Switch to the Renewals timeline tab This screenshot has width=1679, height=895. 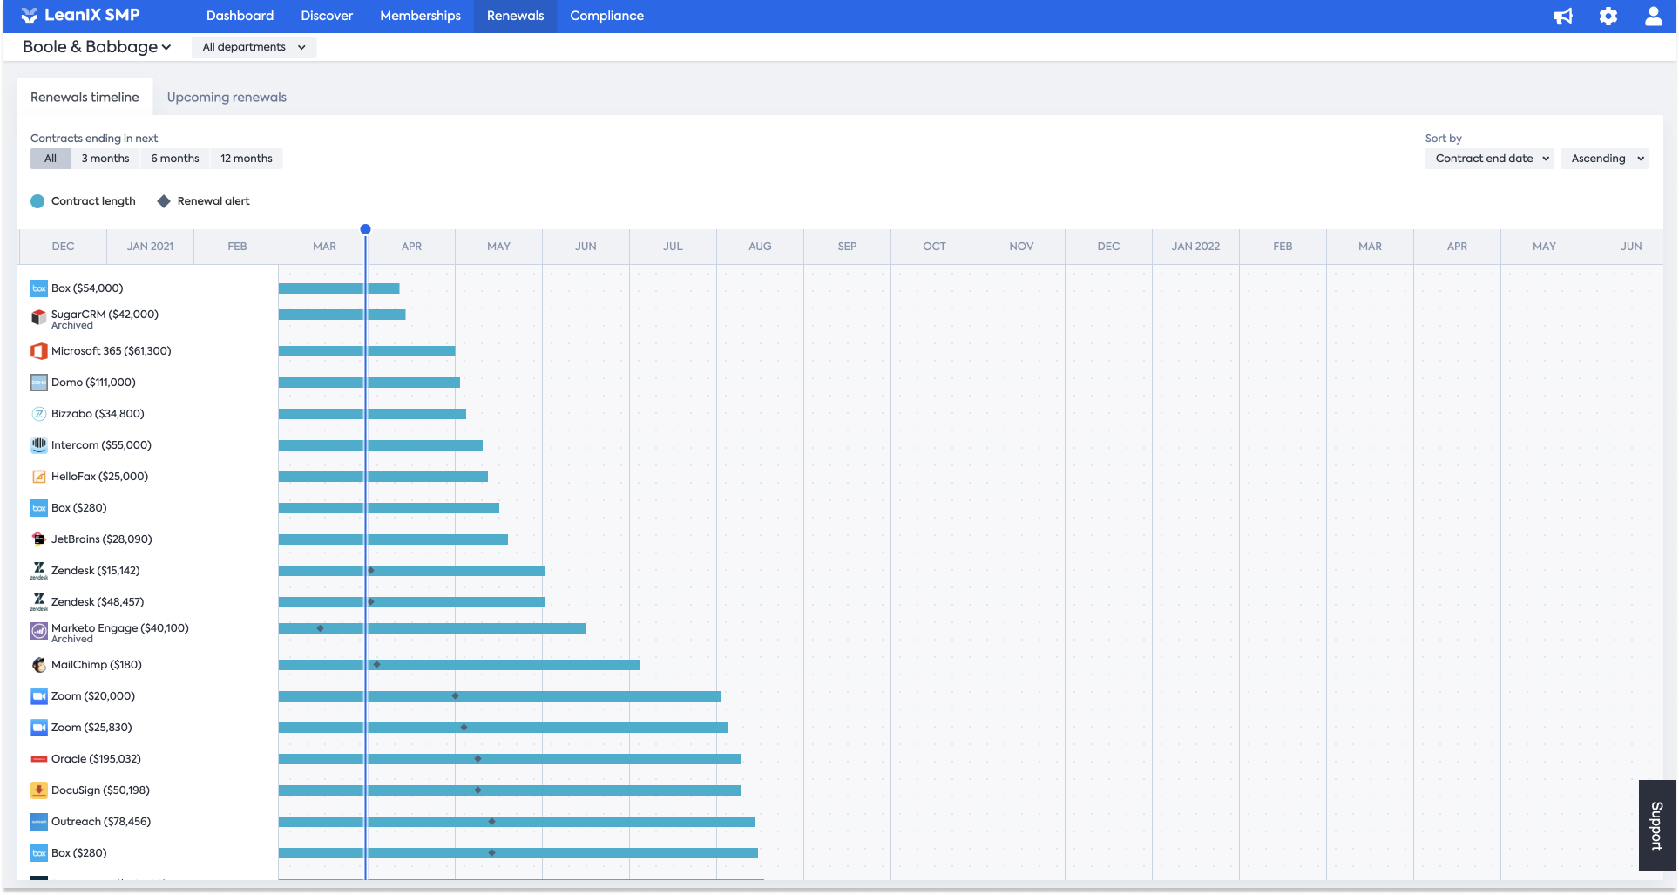85,97
